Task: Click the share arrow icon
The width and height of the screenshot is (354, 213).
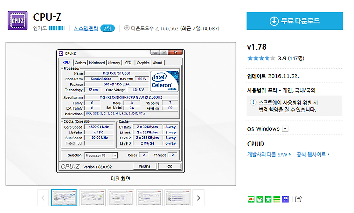Action: pos(298,199)
